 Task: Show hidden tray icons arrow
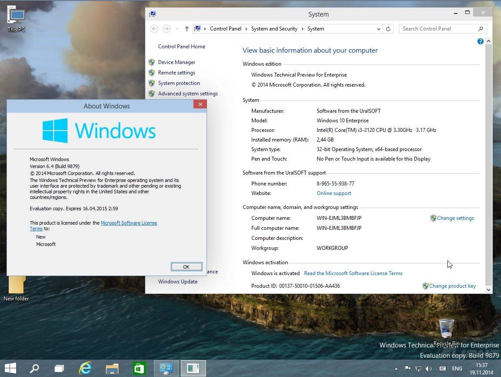396,369
